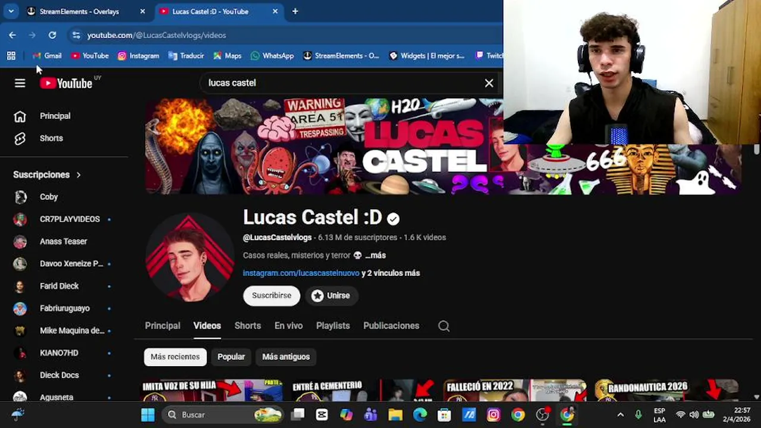
Task: Reload the page with the refresh icon
Action: click(52, 35)
